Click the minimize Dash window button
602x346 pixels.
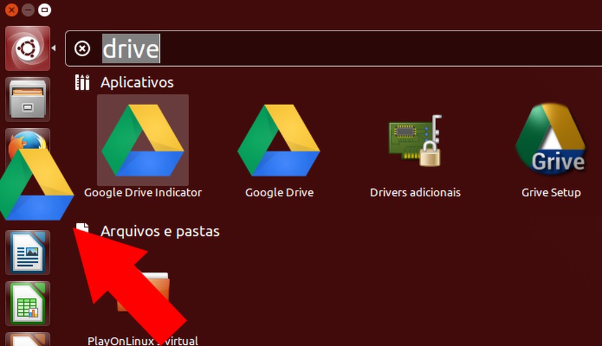point(28,10)
